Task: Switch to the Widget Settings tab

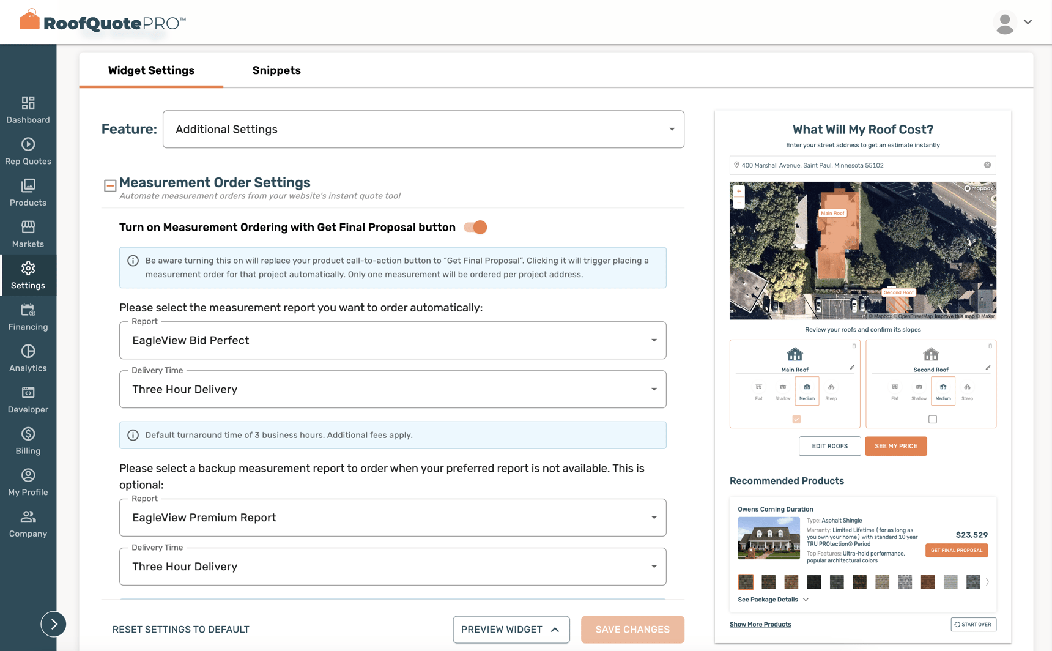Action: click(x=151, y=70)
